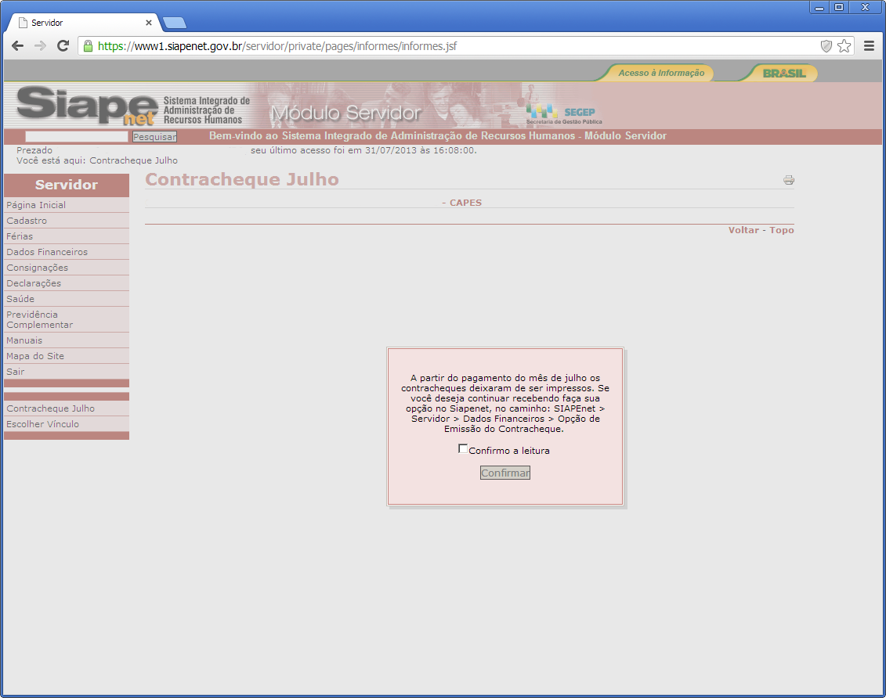Click the green padlock security icon
This screenshot has width=886, height=698.
pos(88,46)
